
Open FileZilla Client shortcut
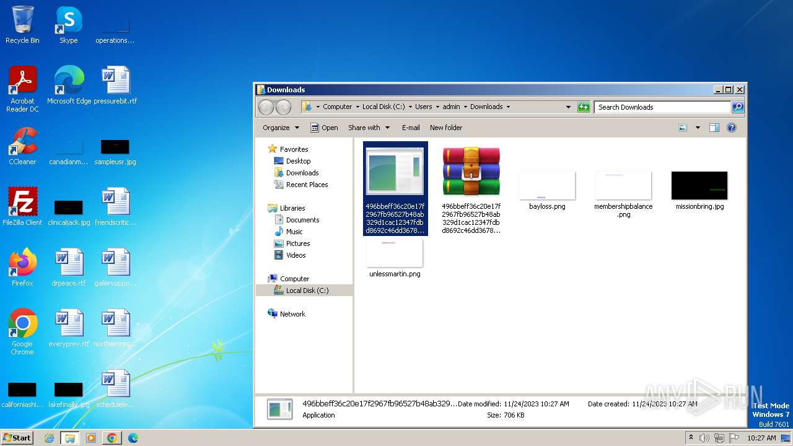tap(22, 206)
